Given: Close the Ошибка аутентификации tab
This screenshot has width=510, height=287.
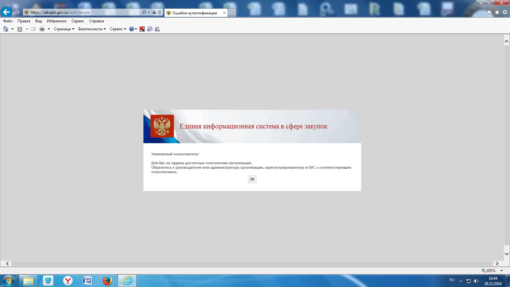Looking at the screenshot, I should pyautogui.click(x=224, y=13).
